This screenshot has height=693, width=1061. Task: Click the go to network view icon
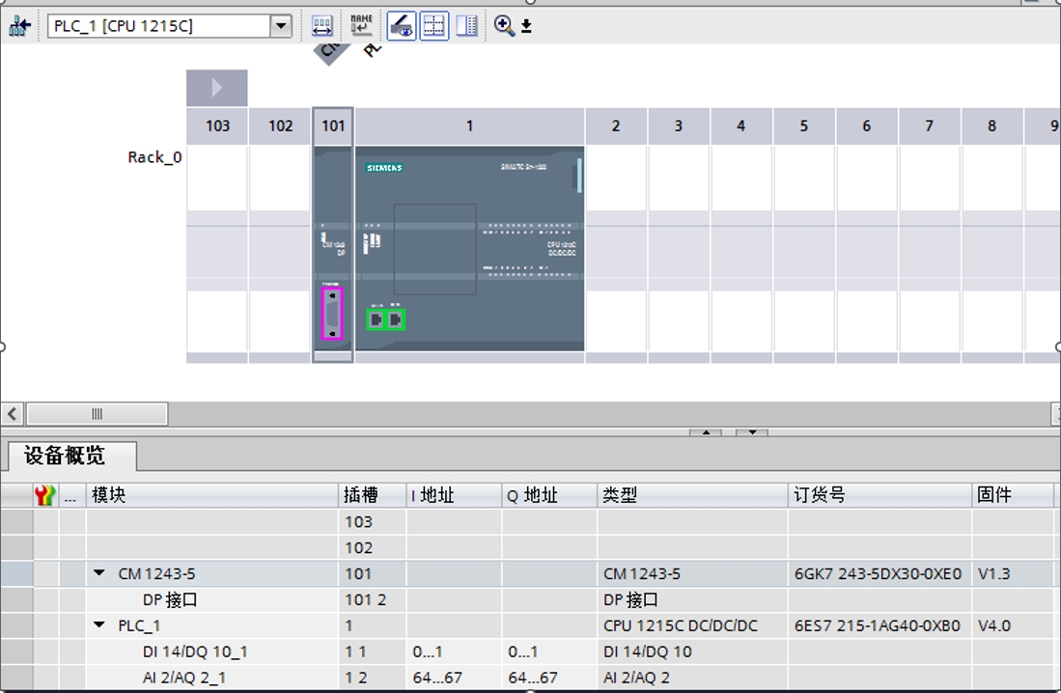(19, 26)
